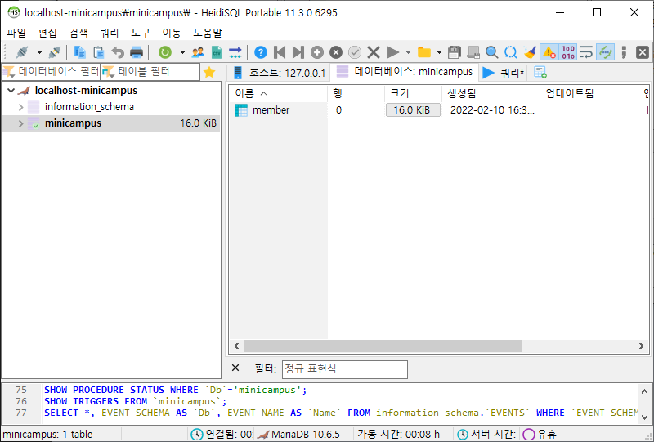Toggle the yellow star favorites icon
654x442 pixels.
[209, 73]
